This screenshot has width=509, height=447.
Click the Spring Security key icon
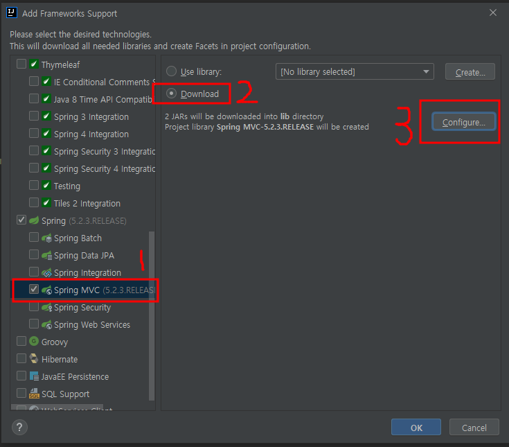click(x=47, y=307)
